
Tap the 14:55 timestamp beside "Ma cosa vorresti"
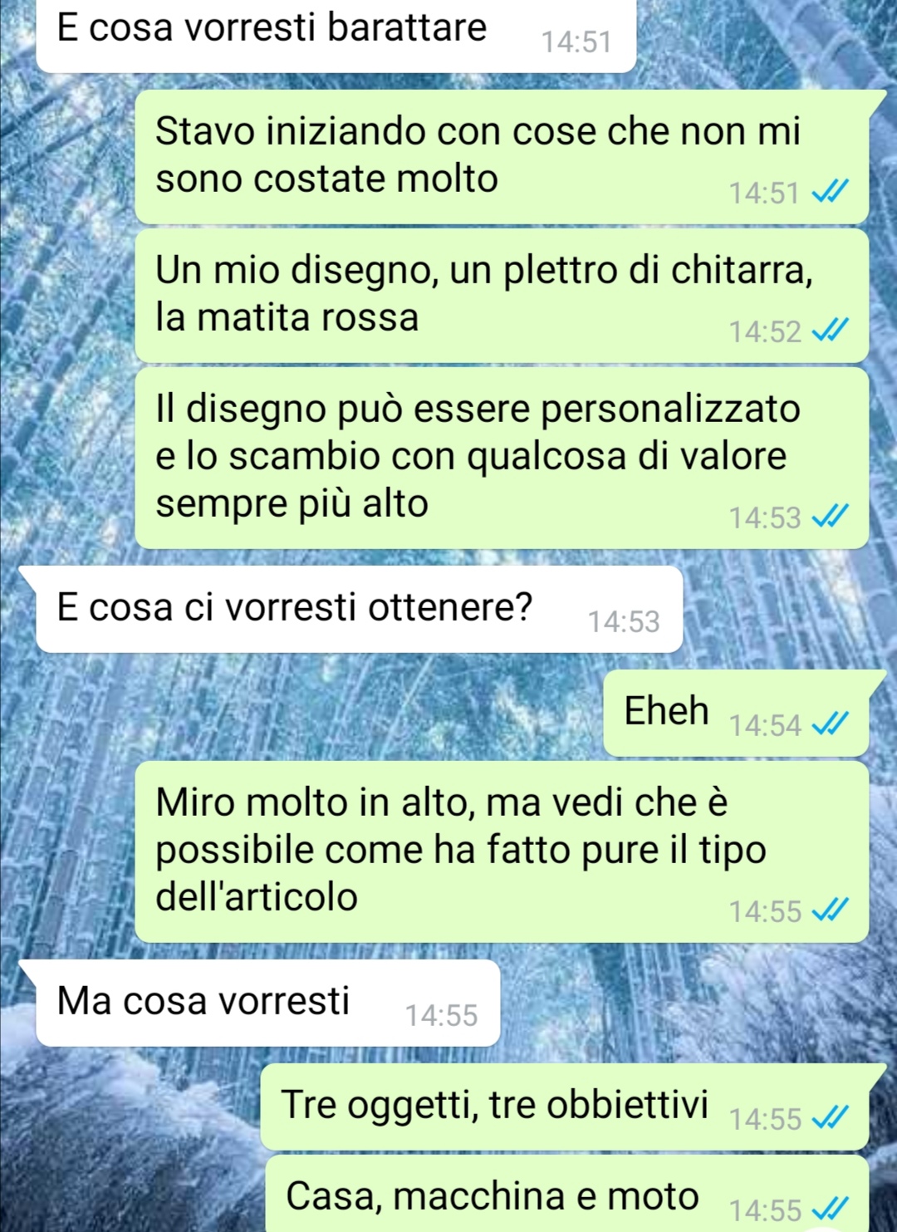coord(441,1016)
